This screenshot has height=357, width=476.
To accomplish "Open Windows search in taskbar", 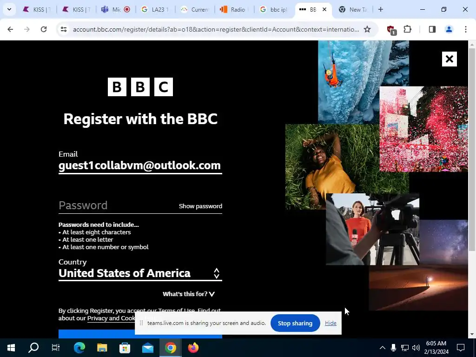I will point(33,348).
